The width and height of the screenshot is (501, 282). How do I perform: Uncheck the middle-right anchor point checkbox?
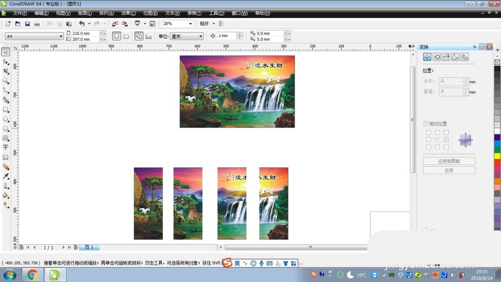(446, 139)
